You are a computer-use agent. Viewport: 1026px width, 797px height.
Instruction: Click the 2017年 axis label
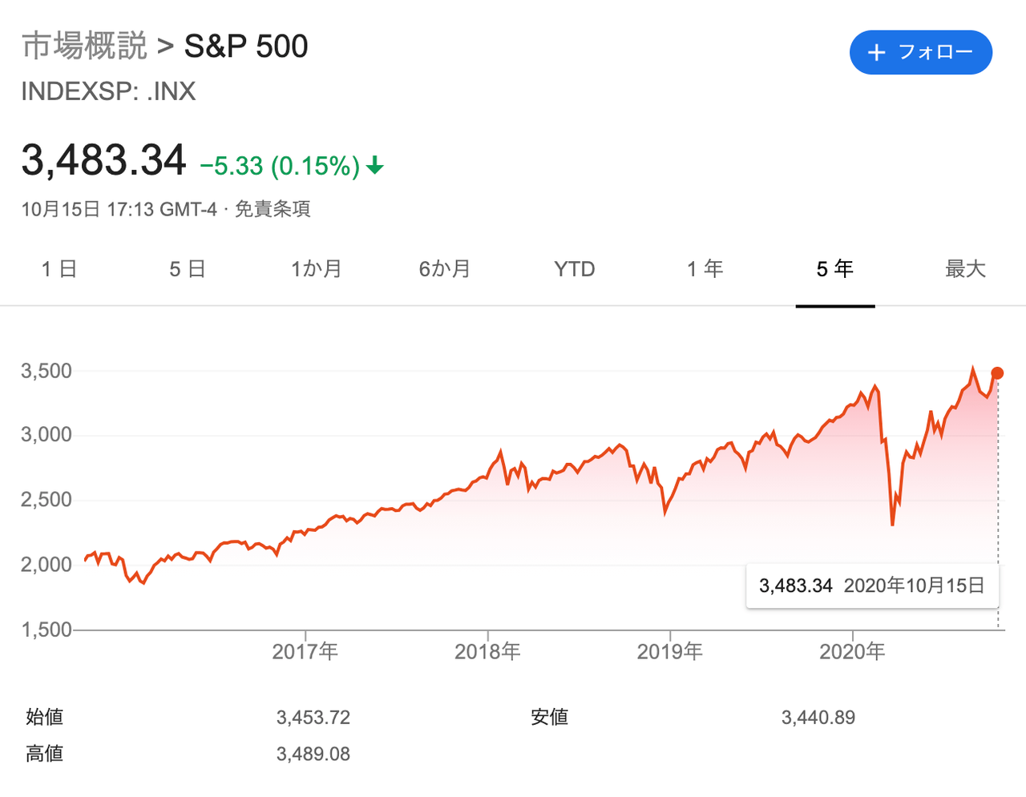click(x=305, y=651)
